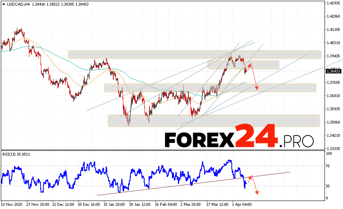Select the RSI 100 level label
The width and height of the screenshot is (343, 209).
coord(329,154)
